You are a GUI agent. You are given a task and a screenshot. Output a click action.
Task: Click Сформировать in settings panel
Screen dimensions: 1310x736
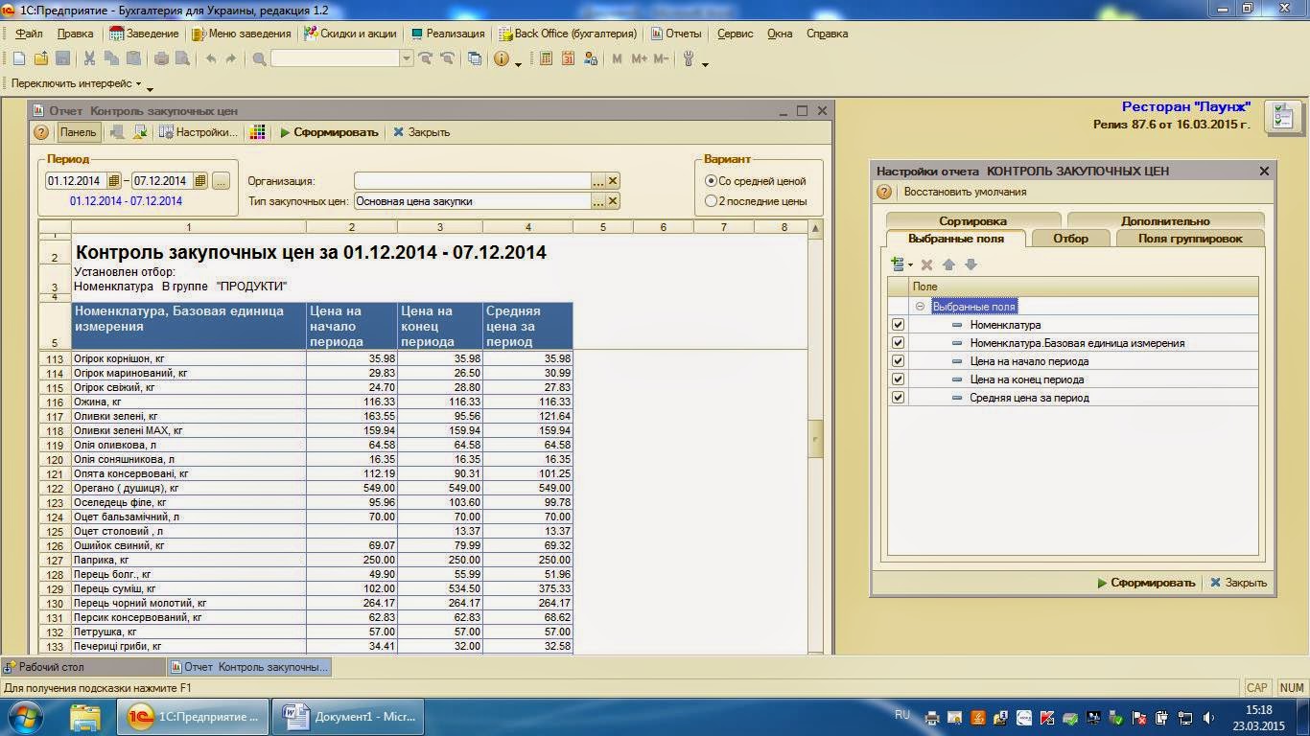(x=1146, y=583)
